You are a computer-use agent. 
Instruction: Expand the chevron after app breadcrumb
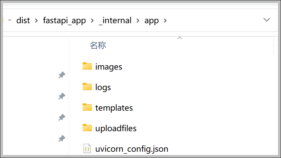point(165,21)
